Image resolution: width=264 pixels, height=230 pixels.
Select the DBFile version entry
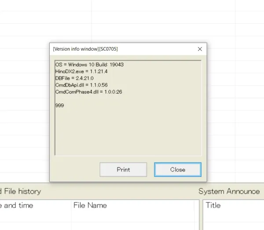point(74,78)
